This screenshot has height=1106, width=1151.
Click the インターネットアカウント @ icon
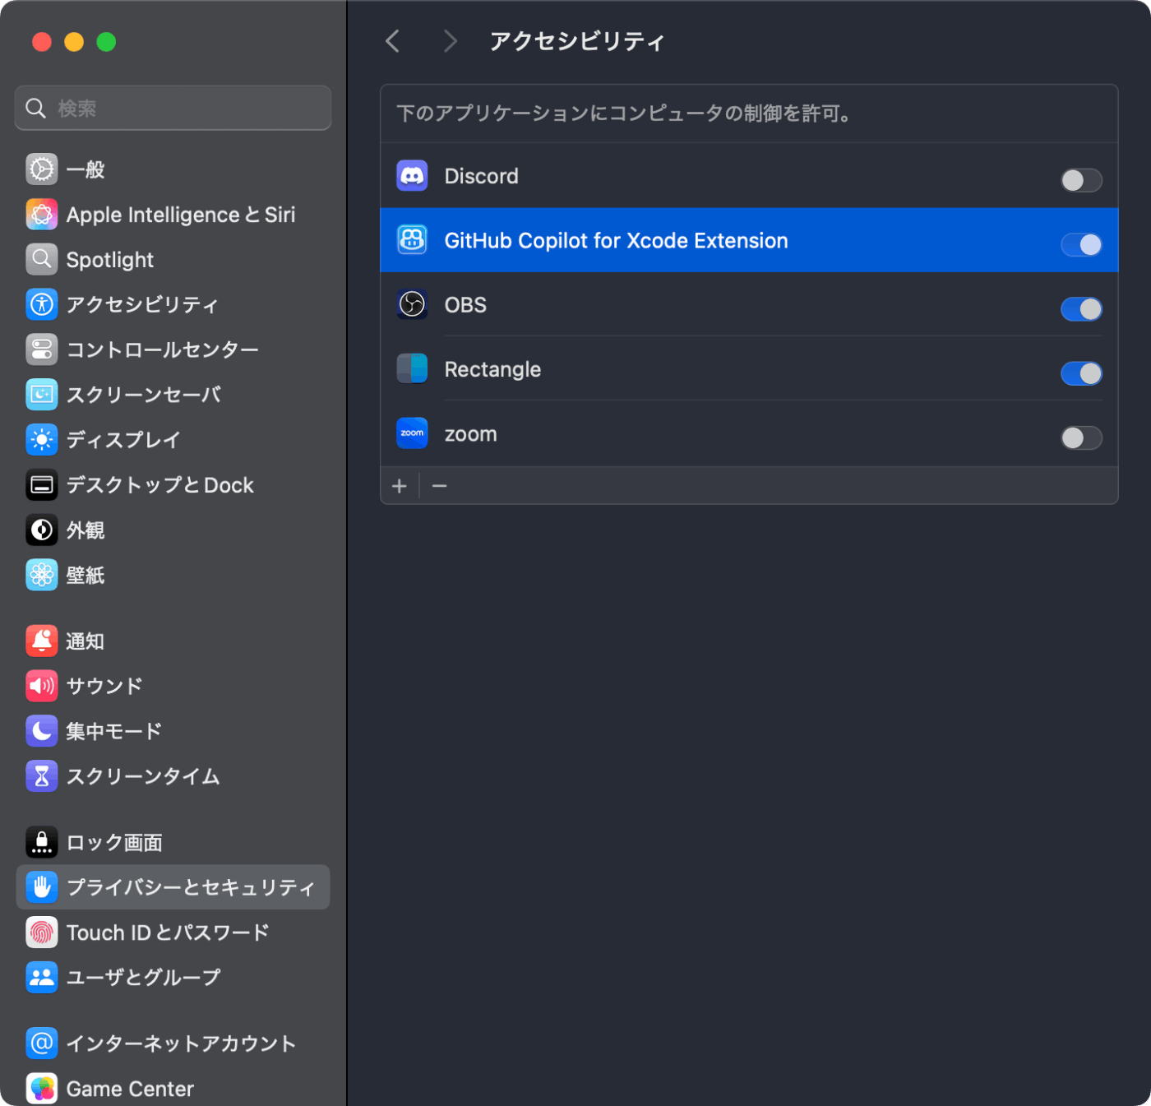[42, 1044]
